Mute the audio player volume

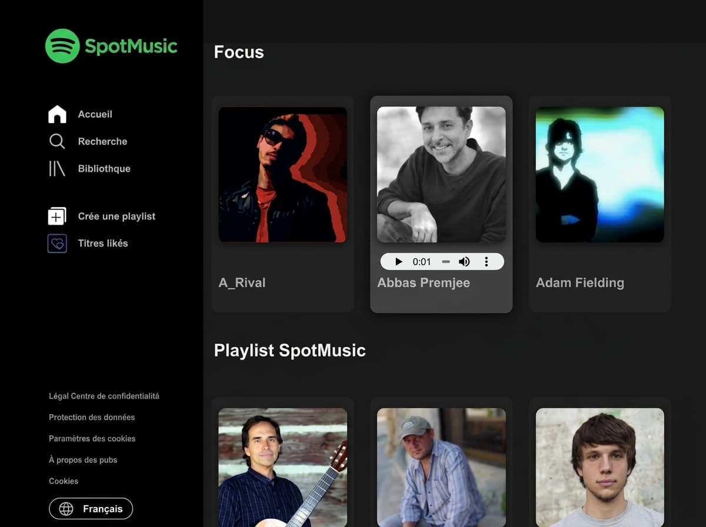tap(464, 262)
